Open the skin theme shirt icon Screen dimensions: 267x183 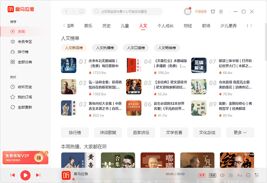point(213,12)
